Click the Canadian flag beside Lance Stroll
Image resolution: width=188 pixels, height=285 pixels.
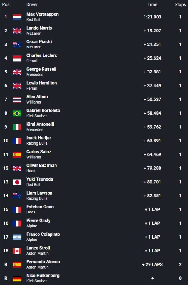pyautogui.click(x=17, y=251)
